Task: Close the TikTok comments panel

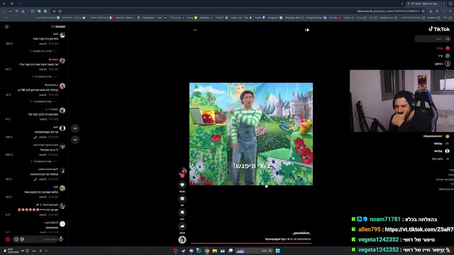Action: (x=6, y=27)
